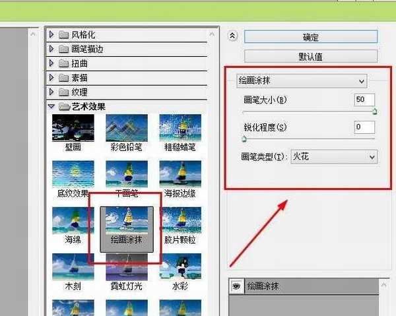Apply the 粗糙蜡笔 filter thumbnail
Viewport: 396px width, 316px height.
(x=180, y=129)
